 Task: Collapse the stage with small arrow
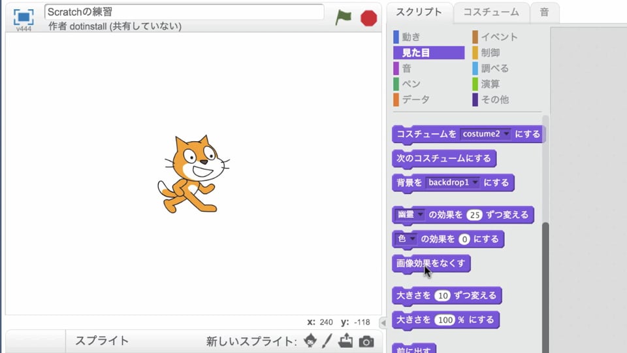[x=383, y=322]
